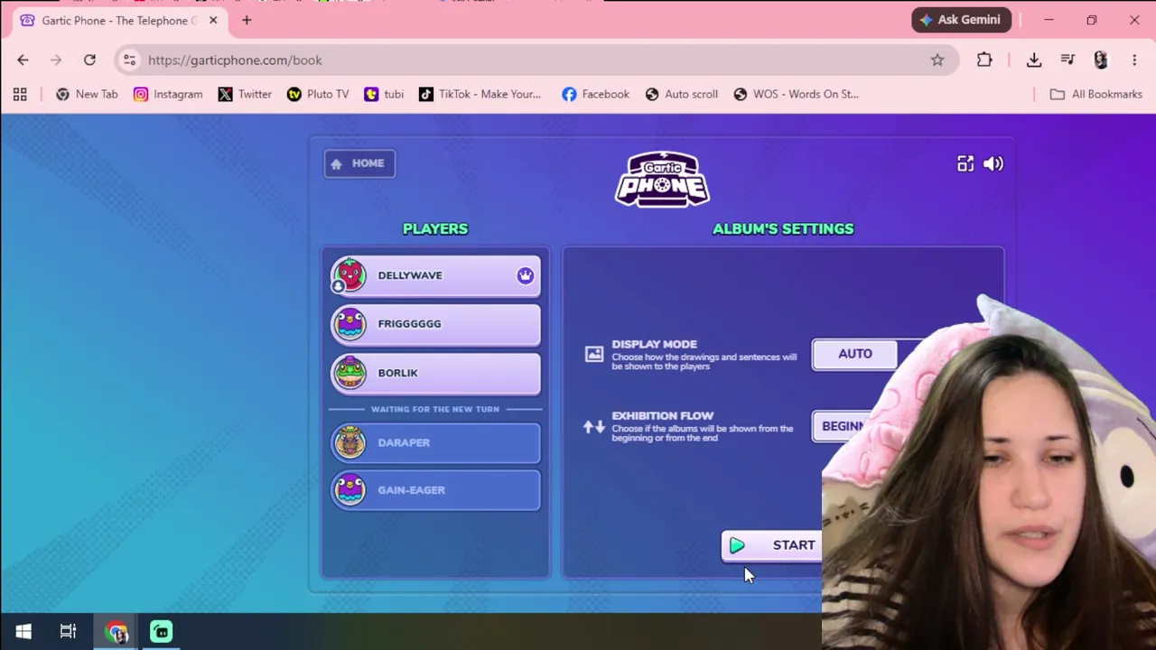Click the Gartic Phone logo
The image size is (1156, 650).
(x=662, y=179)
